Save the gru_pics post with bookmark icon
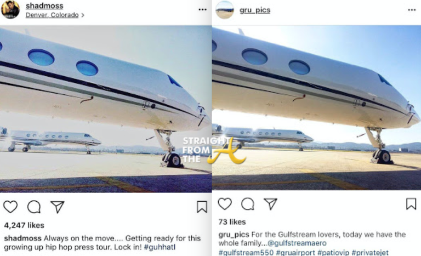Viewport: 421px width, 256px height. click(x=411, y=203)
